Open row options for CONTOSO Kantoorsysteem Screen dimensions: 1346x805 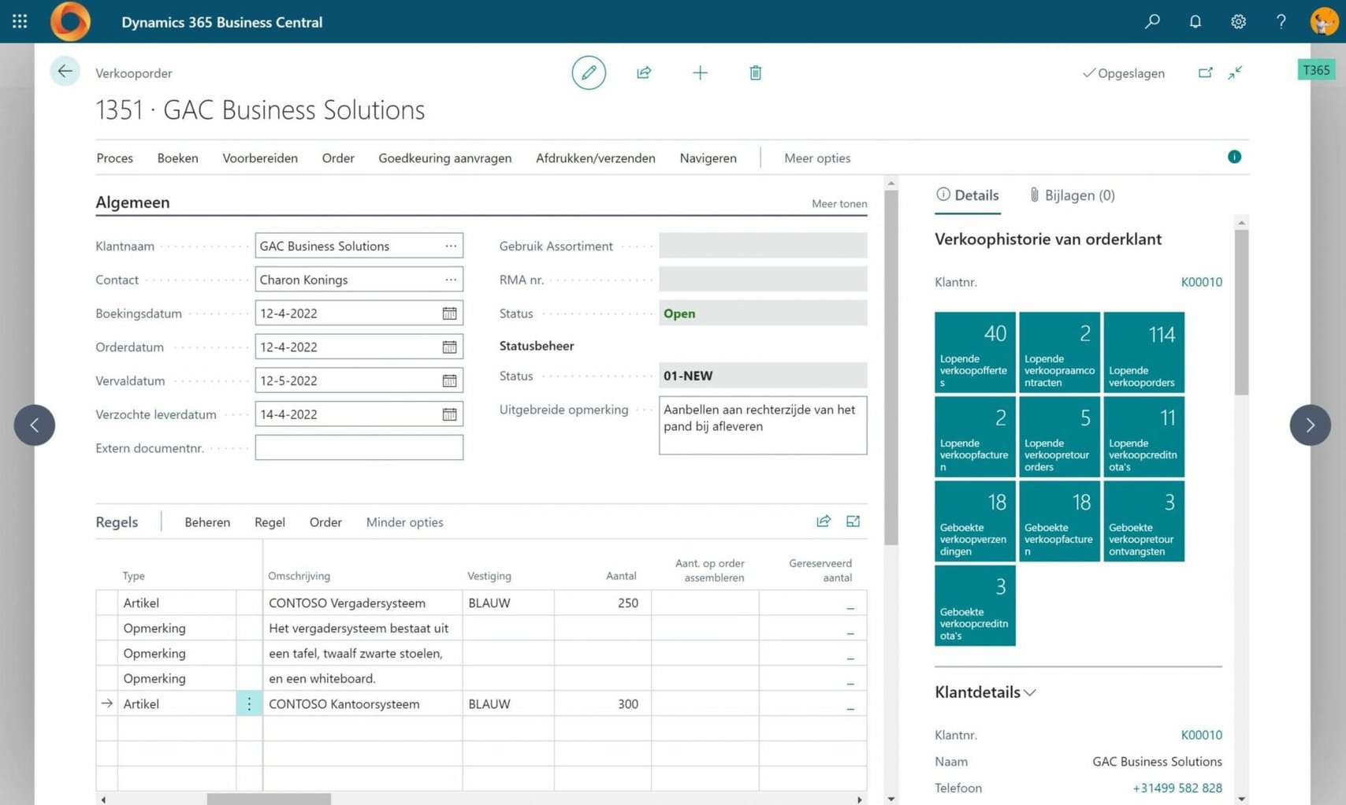tap(249, 703)
